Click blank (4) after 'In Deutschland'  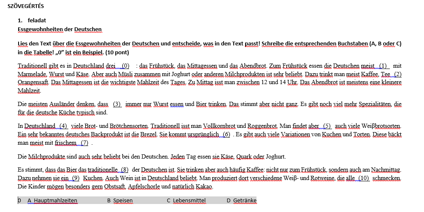63,126
